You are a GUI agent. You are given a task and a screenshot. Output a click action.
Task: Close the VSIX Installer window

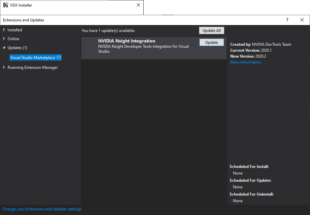coord(138,5)
